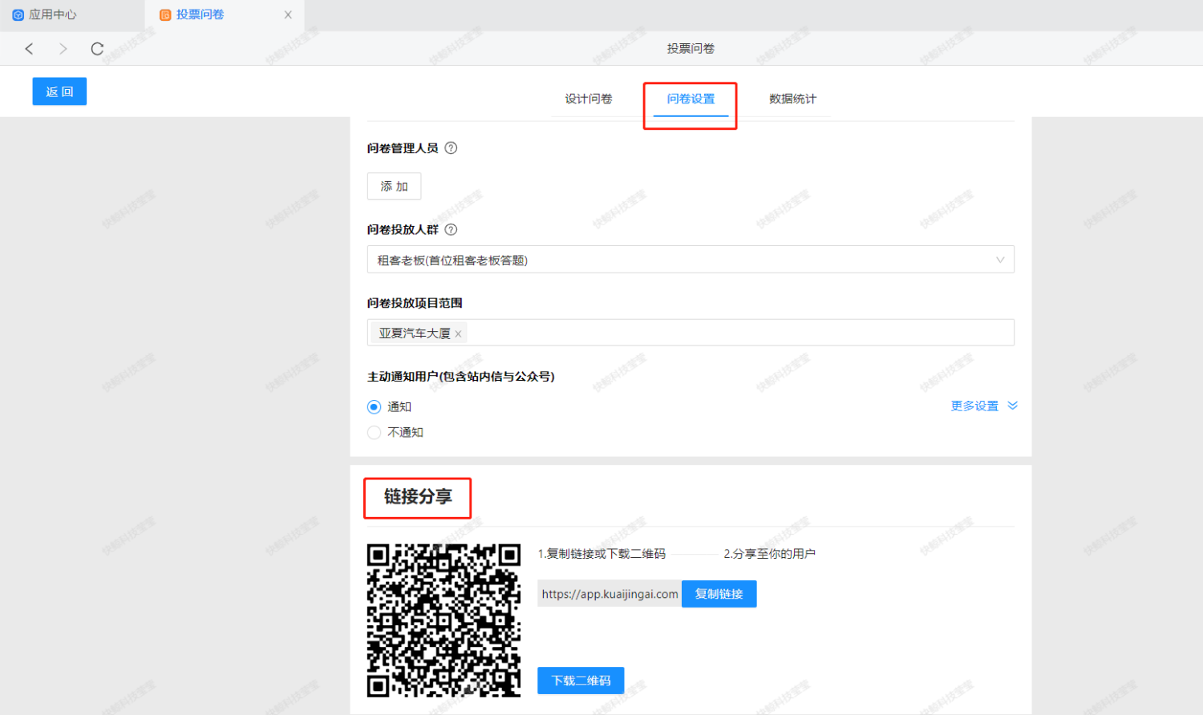Screen dimensions: 1203x715
Task: Remove the 亚夏汽车大厦 tag
Action: coord(458,334)
